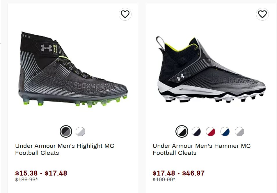
Task: Open the Hammer MC cleat product image
Action: [210, 70]
